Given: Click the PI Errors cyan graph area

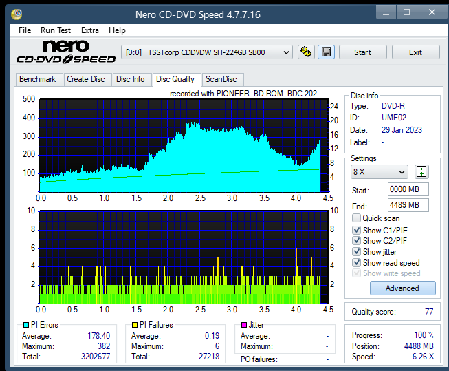Looking at the screenshot, I should pos(184,146).
